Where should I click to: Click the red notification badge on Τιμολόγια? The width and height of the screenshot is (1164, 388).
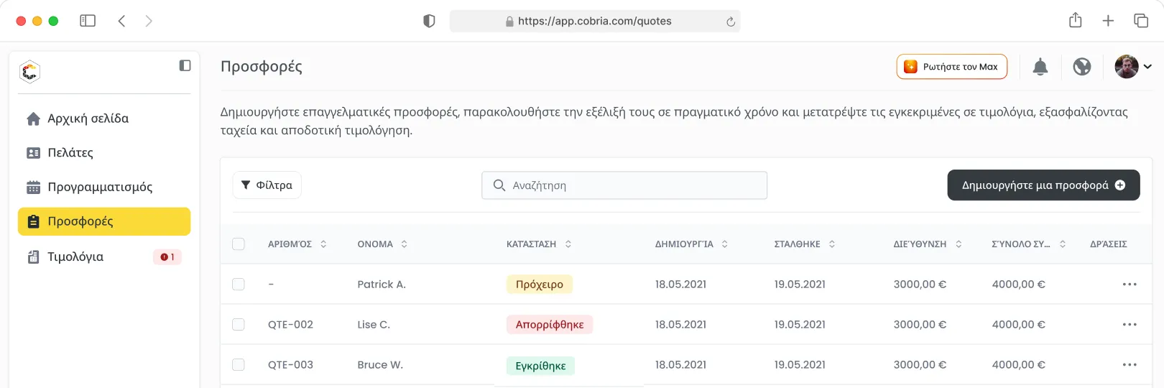click(167, 257)
